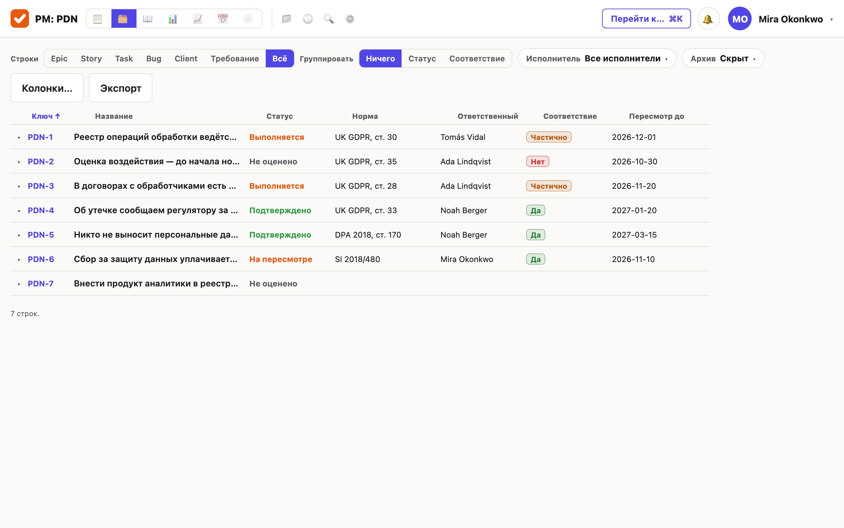Viewport: 844px width, 528px height.
Task: Click the MO user avatar
Action: point(739,19)
